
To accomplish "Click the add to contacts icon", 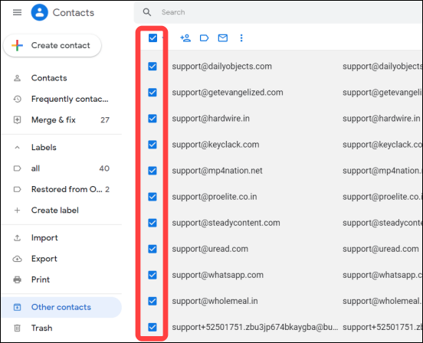I will click(x=185, y=38).
